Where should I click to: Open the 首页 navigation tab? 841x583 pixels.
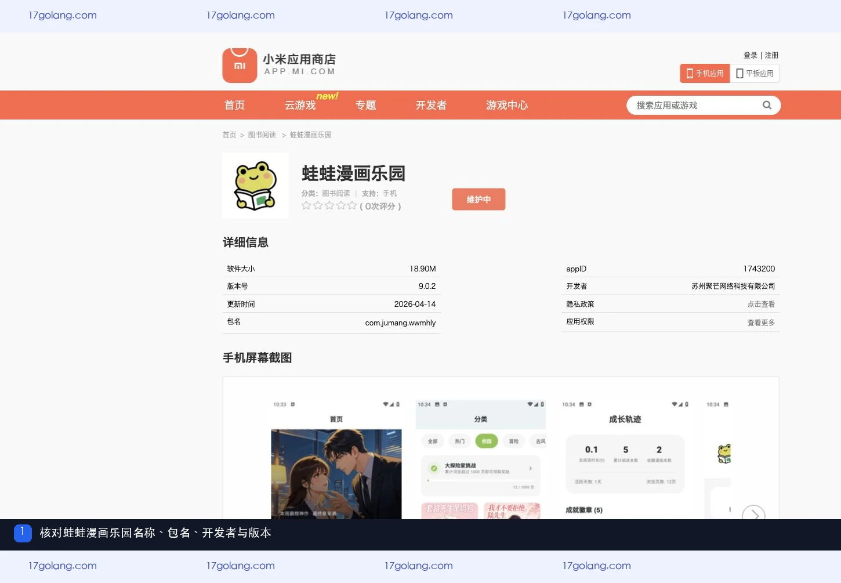pos(234,105)
